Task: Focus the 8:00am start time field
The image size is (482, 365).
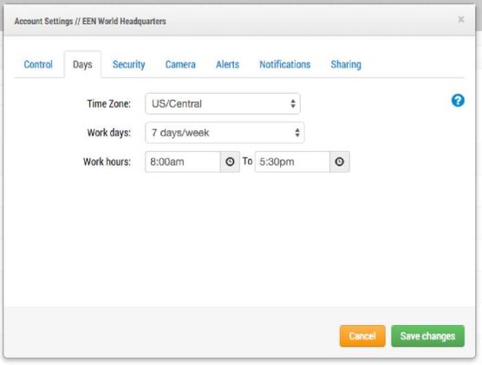Action: coord(183,162)
